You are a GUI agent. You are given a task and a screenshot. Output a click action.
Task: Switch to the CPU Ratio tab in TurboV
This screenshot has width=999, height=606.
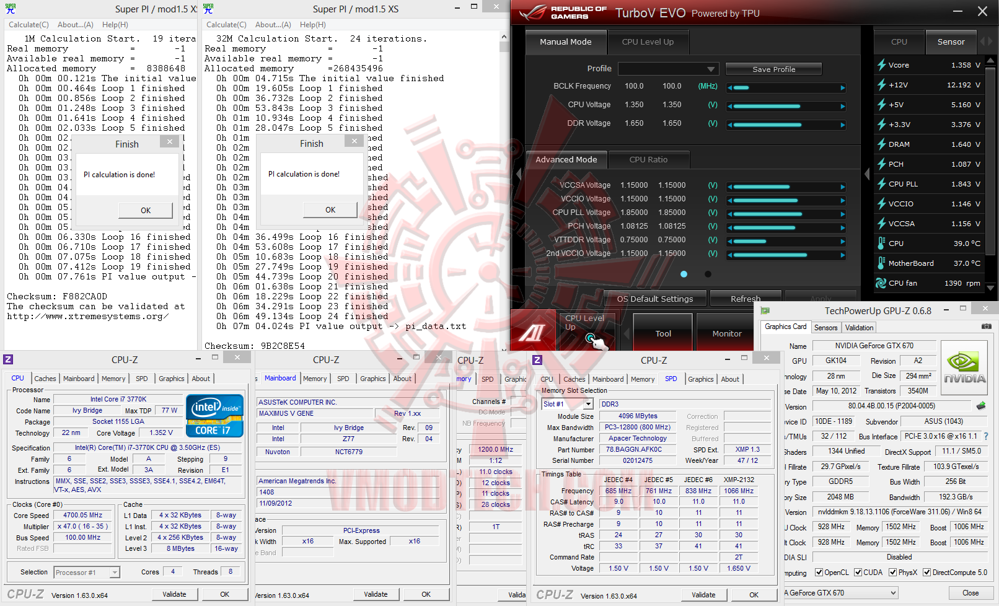(649, 160)
